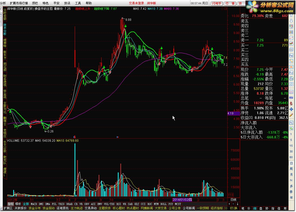Open the 帮助 menu
Screen dimensions: 296x212
click(89, 3)
